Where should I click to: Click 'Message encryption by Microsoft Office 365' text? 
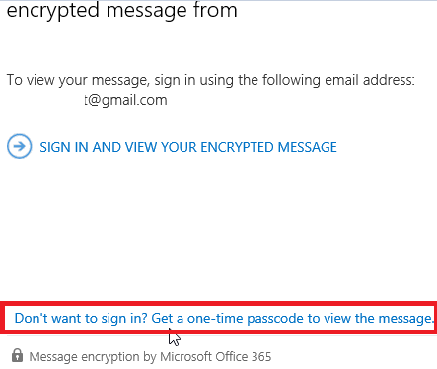click(x=150, y=357)
